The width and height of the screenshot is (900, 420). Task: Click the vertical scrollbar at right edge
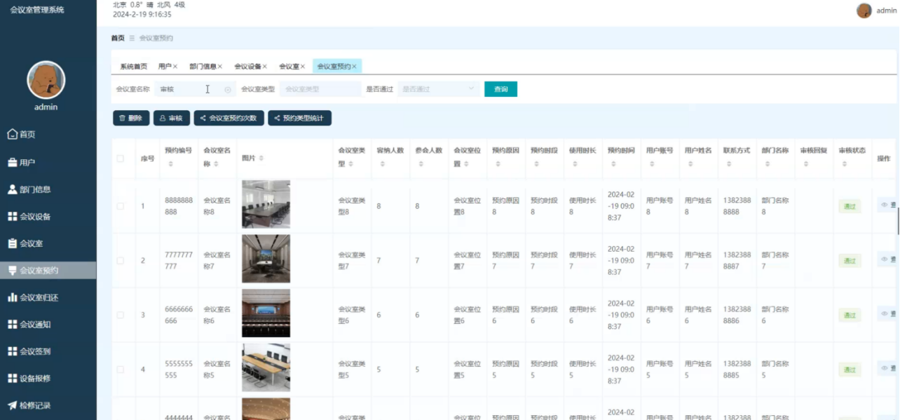898,222
